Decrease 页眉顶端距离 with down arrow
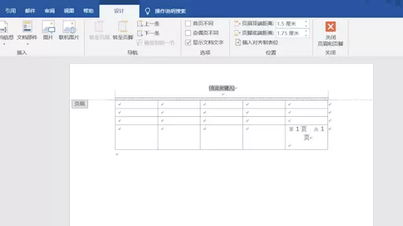403x226 pixels. (x=306, y=26)
